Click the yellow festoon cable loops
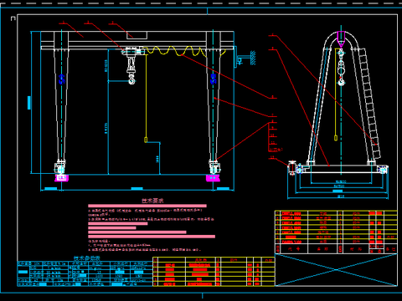 click(185, 51)
